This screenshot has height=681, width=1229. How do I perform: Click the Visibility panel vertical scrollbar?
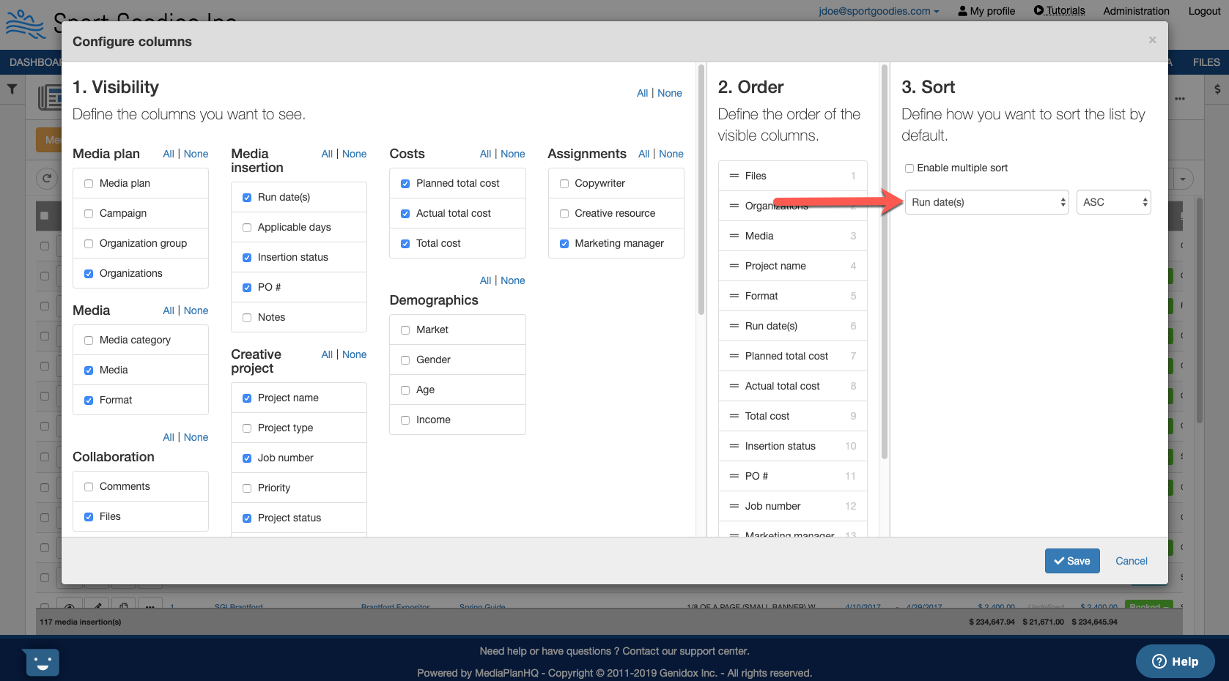pos(701,190)
